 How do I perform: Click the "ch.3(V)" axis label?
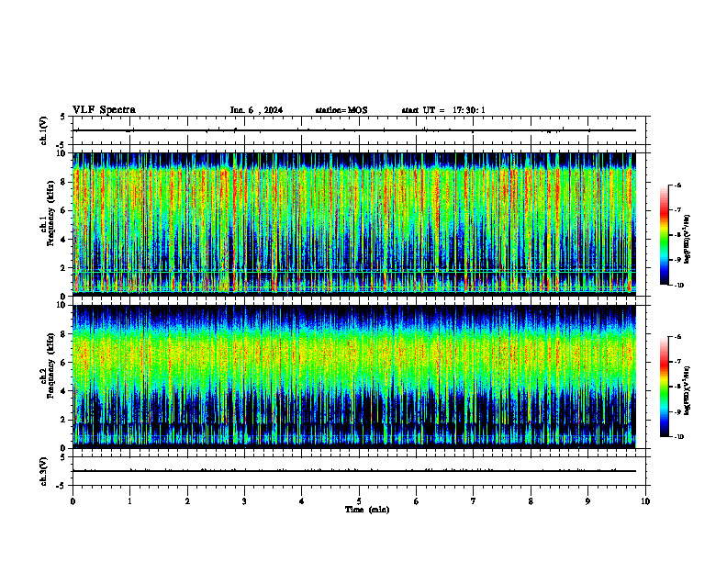(44, 471)
